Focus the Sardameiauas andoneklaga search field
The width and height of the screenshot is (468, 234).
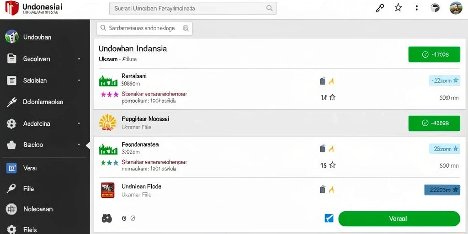tap(144, 28)
